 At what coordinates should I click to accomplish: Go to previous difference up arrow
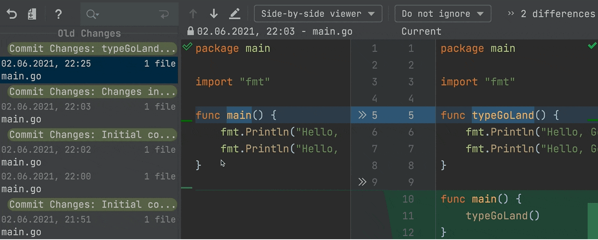point(193,14)
